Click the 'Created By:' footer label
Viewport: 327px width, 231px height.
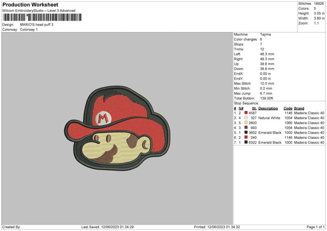[11, 227]
